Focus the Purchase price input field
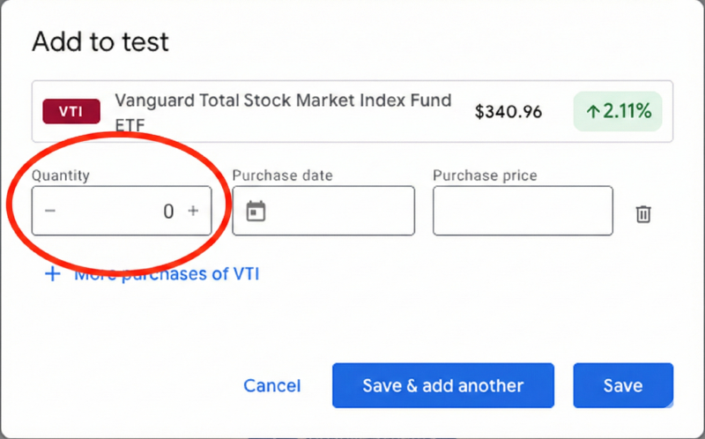 [x=523, y=212]
